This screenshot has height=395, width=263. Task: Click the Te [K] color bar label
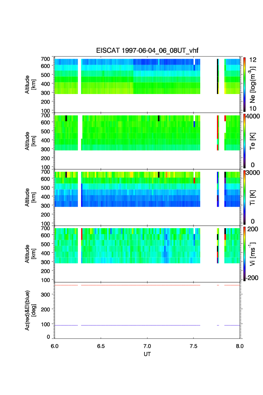click(253, 141)
